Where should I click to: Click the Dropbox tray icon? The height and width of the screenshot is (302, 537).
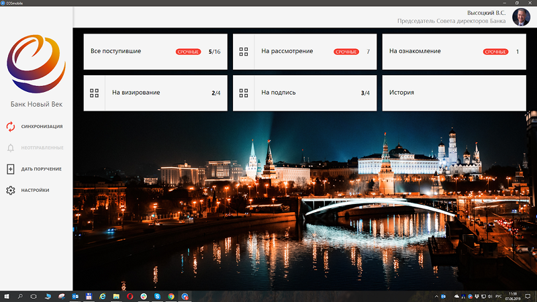(x=477, y=297)
